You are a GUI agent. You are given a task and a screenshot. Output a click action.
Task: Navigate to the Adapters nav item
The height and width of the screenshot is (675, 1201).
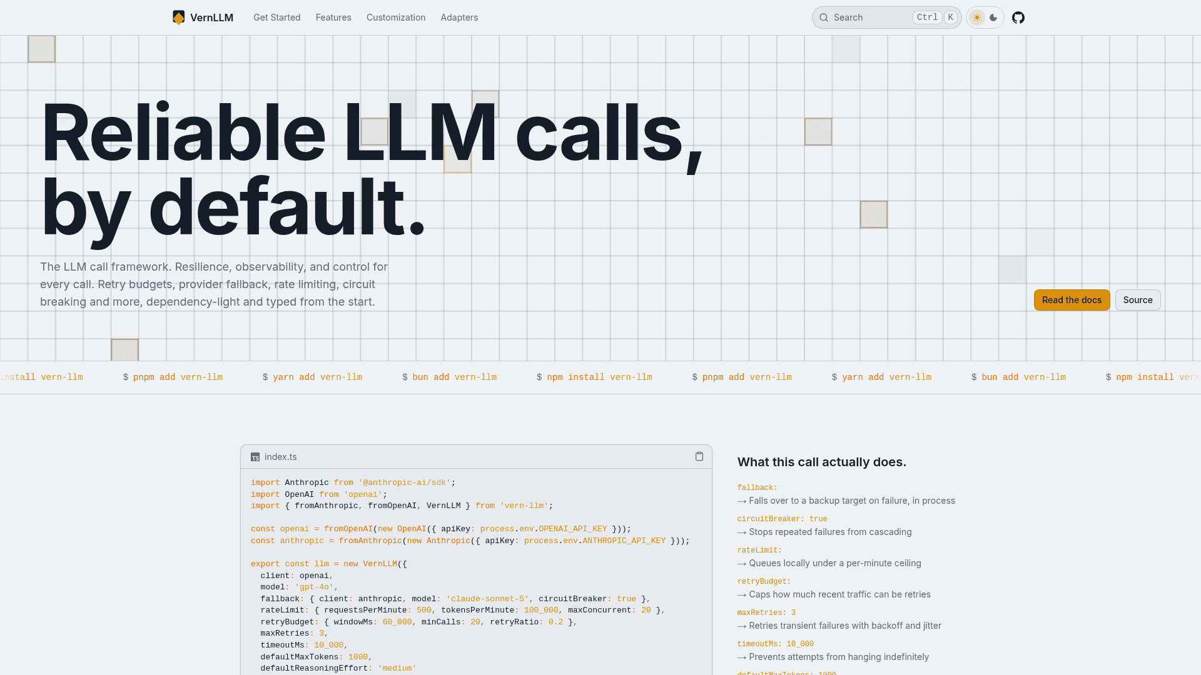[x=459, y=17]
